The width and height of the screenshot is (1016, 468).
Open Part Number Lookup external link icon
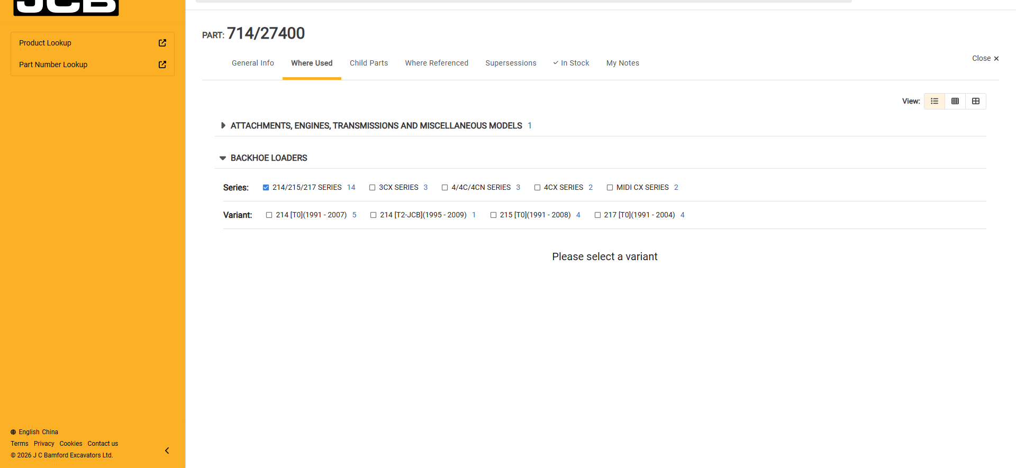click(162, 65)
